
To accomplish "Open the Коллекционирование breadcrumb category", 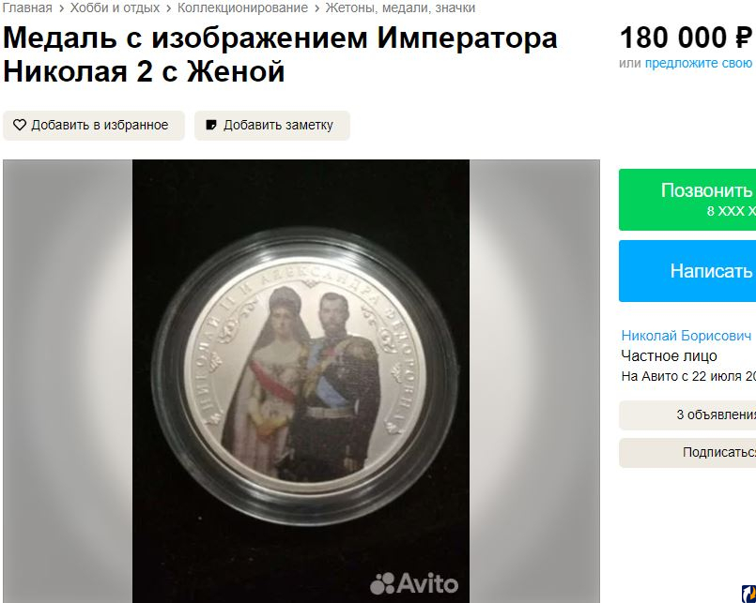I will pos(242,8).
